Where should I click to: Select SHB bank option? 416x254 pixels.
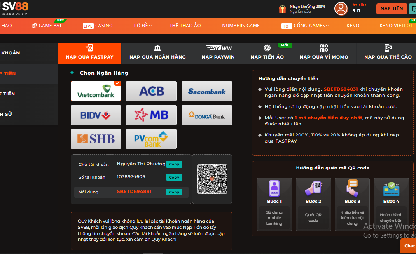(x=96, y=139)
